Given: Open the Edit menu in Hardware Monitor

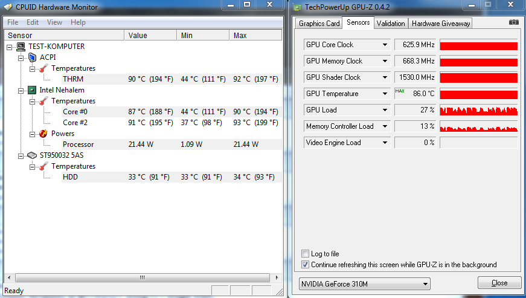Looking at the screenshot, I should 33,22.
